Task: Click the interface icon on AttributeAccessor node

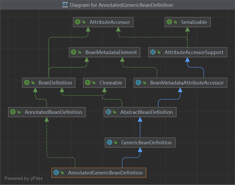Action: (78, 22)
